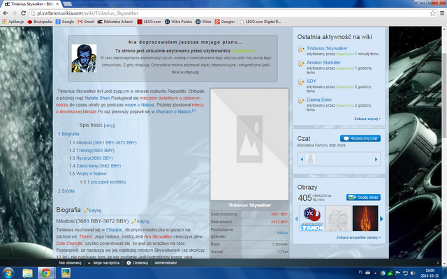Click the edit icon next to Darina Dolin activity
Viewport: 447px width, 279px height.
(x=301, y=100)
